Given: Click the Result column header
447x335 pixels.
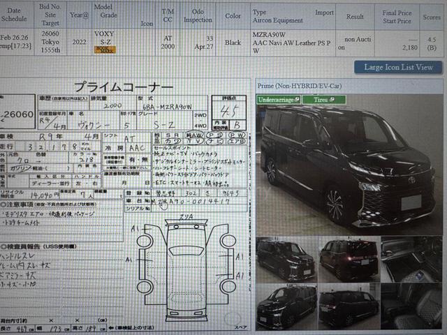Looking at the screenshot, I should 355,17.
